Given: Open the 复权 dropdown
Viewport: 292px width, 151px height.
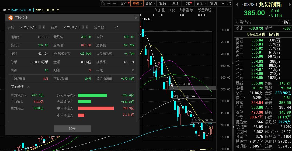Looking at the screenshot, I should tap(137, 3).
